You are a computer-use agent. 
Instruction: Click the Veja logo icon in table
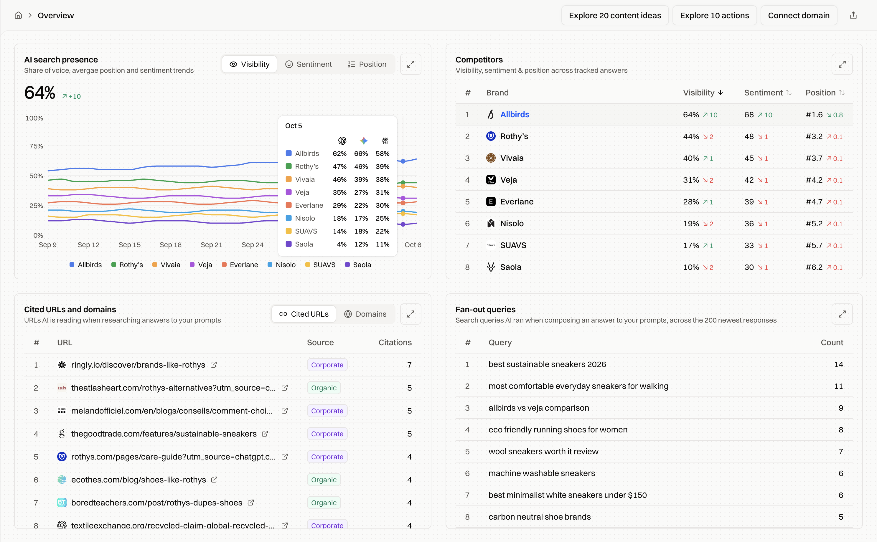(490, 180)
